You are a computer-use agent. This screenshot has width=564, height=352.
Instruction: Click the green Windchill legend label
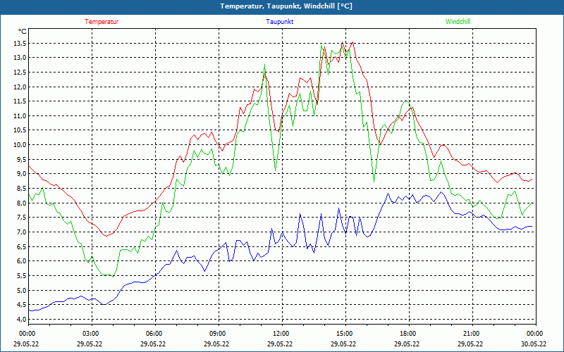[458, 22]
